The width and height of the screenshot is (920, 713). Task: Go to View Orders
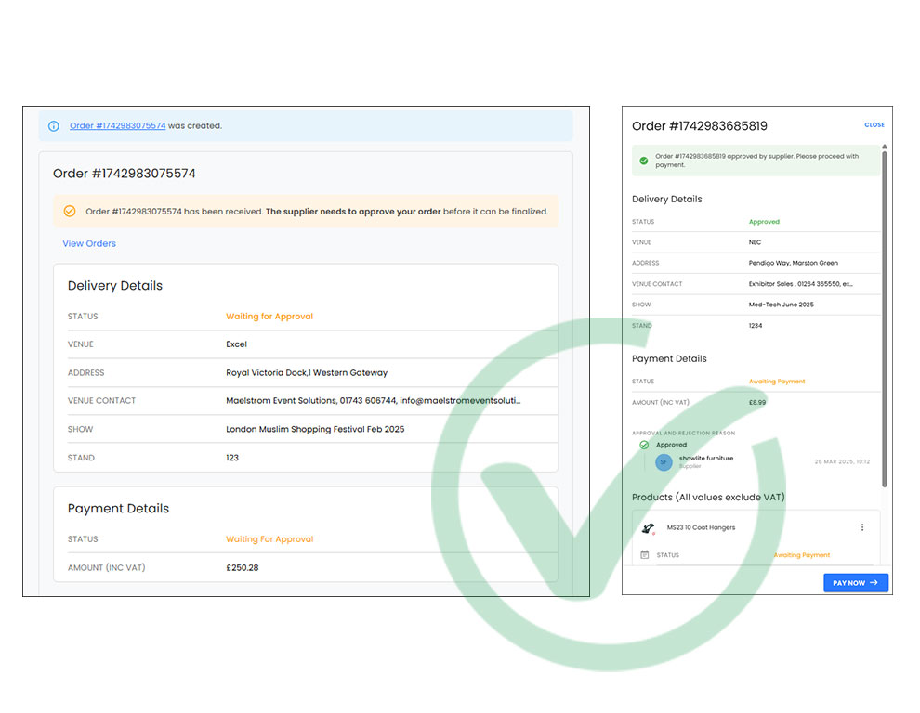tap(89, 243)
